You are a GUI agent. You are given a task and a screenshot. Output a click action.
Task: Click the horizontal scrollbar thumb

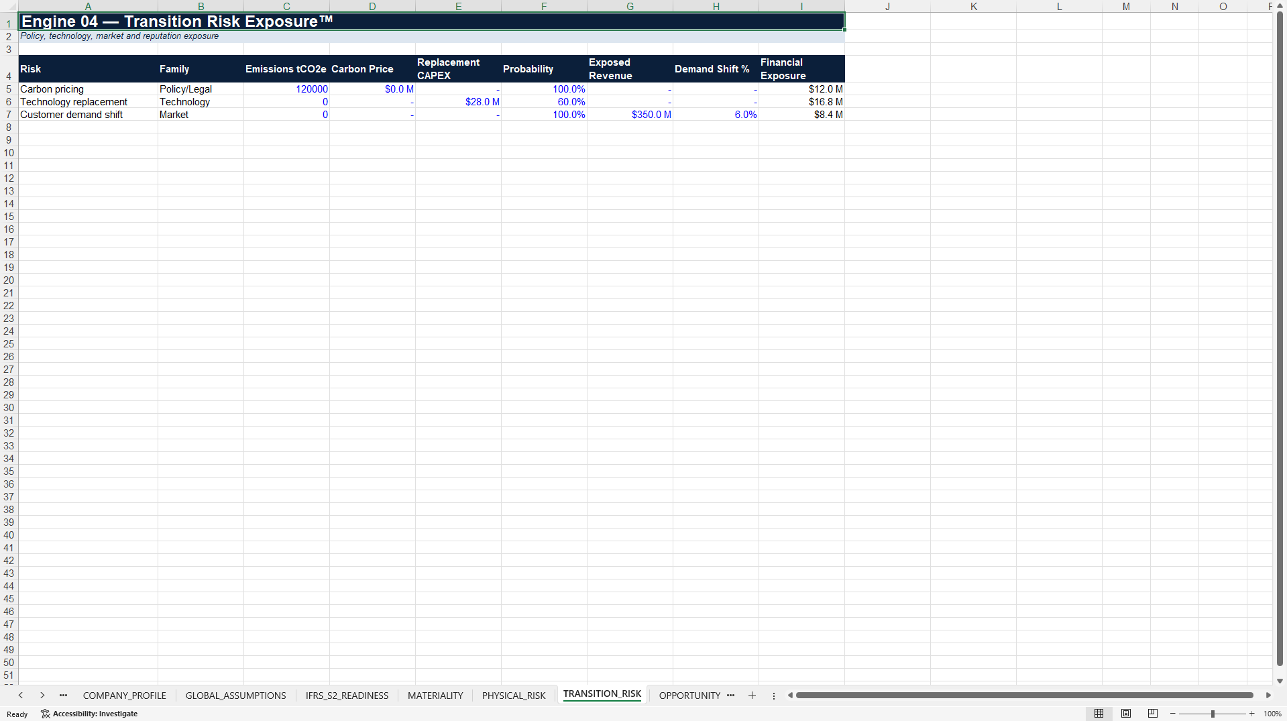click(x=1024, y=696)
